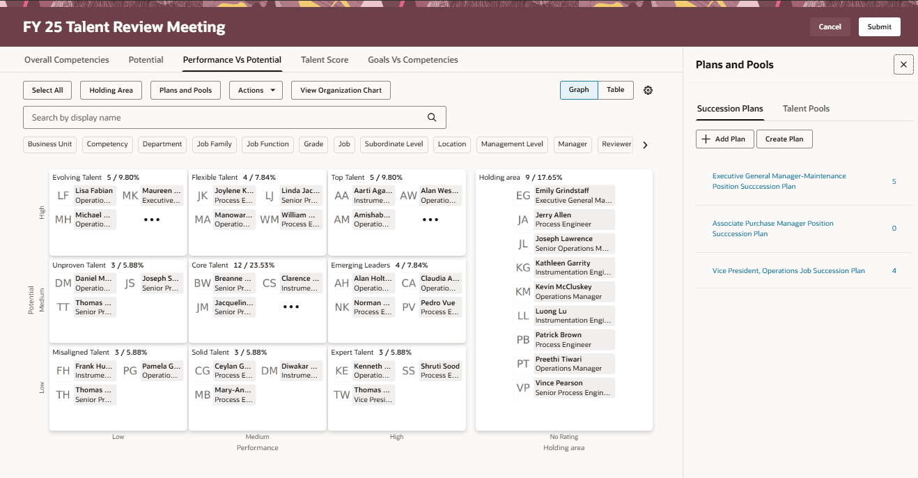
Task: Focus the Search by display name field
Action: coord(235,117)
